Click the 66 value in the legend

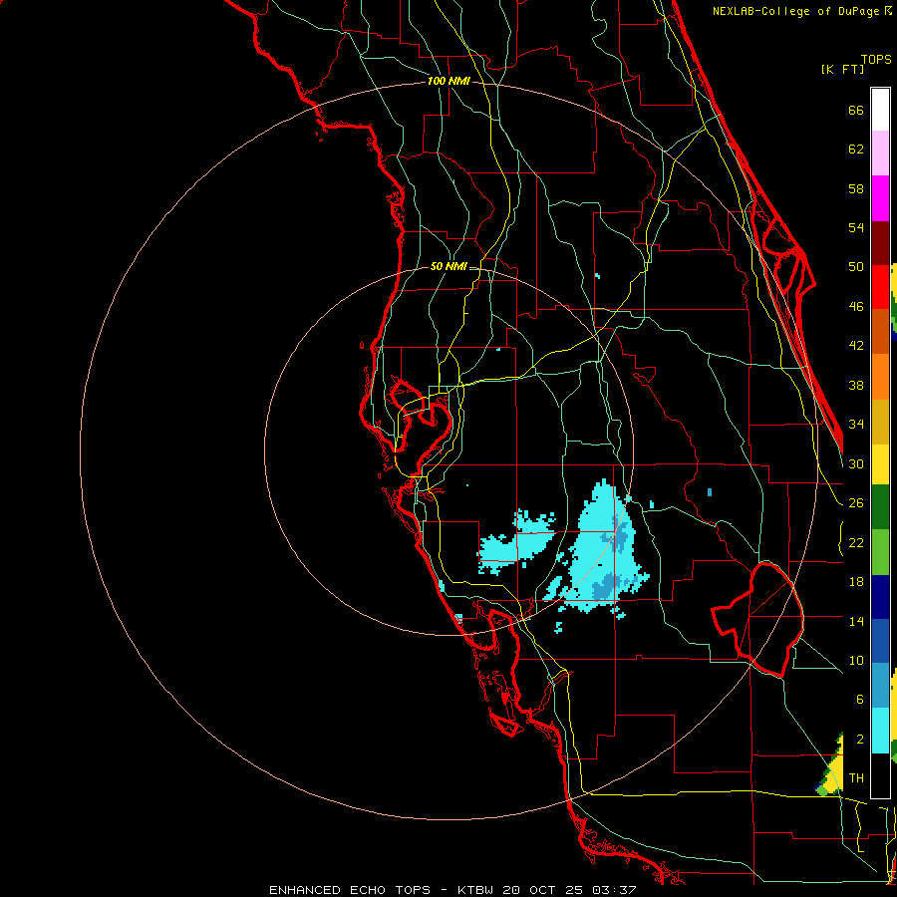(856, 111)
